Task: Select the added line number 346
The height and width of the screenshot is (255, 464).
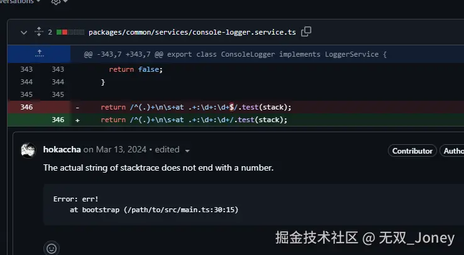Action: point(58,120)
